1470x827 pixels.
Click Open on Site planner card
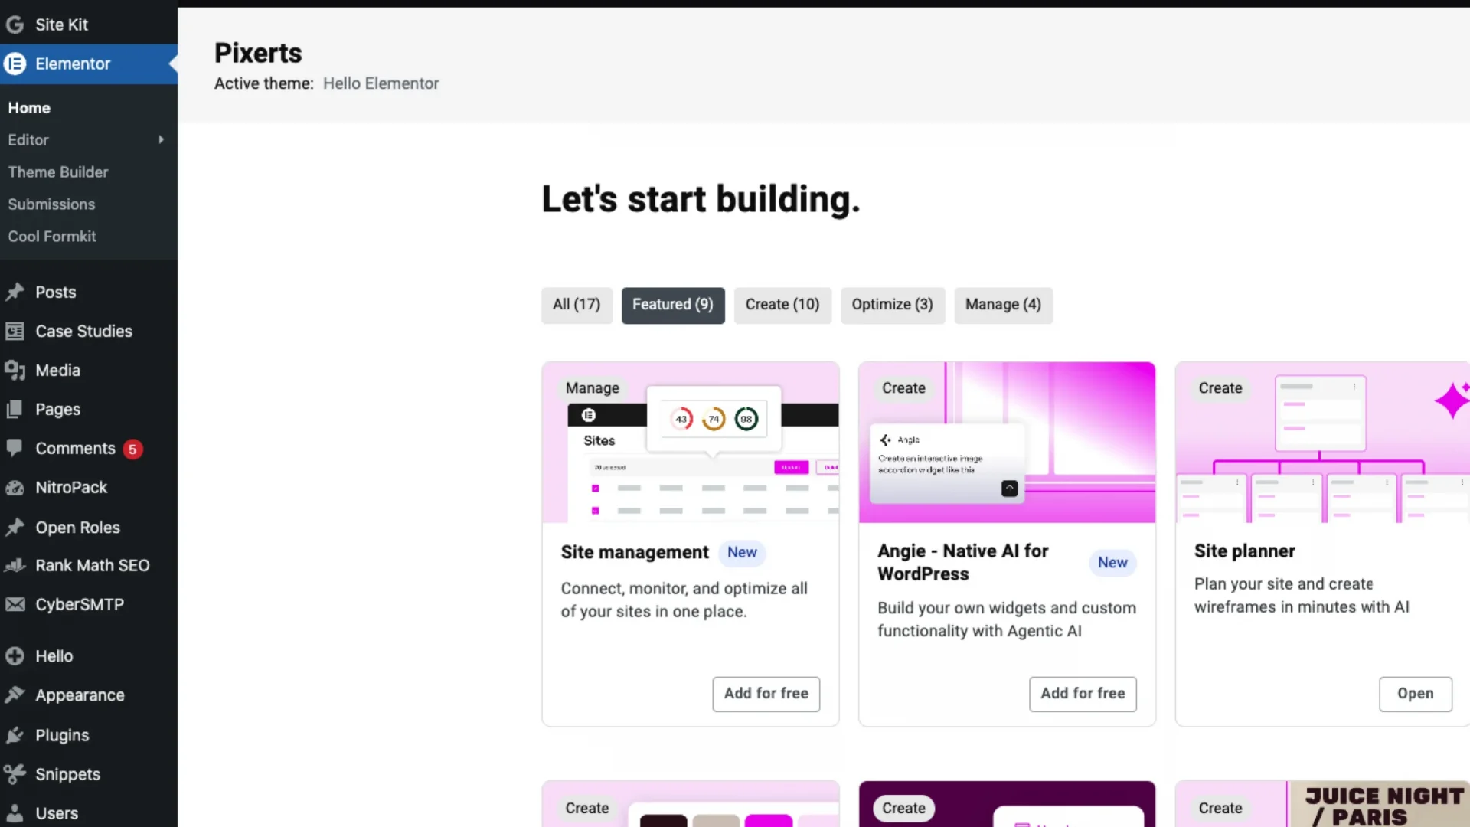click(x=1416, y=694)
